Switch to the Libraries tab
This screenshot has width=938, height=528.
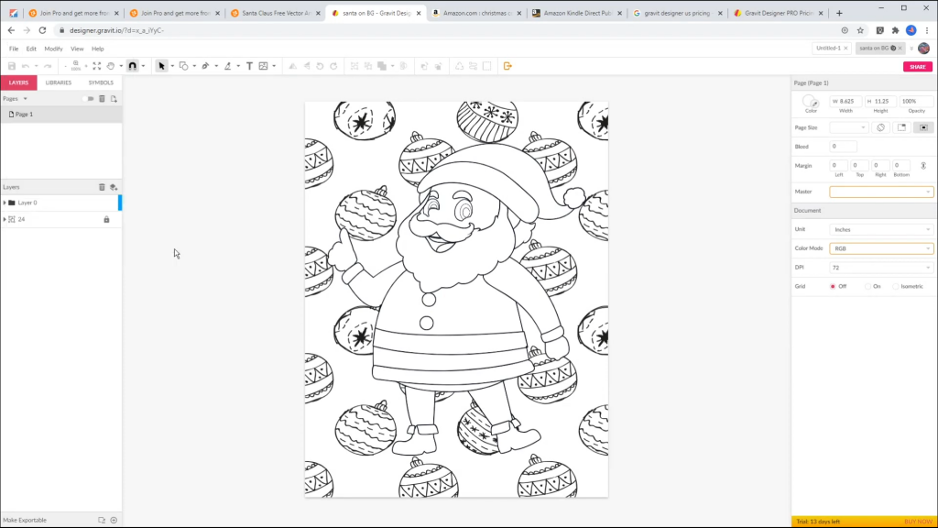[x=59, y=82]
